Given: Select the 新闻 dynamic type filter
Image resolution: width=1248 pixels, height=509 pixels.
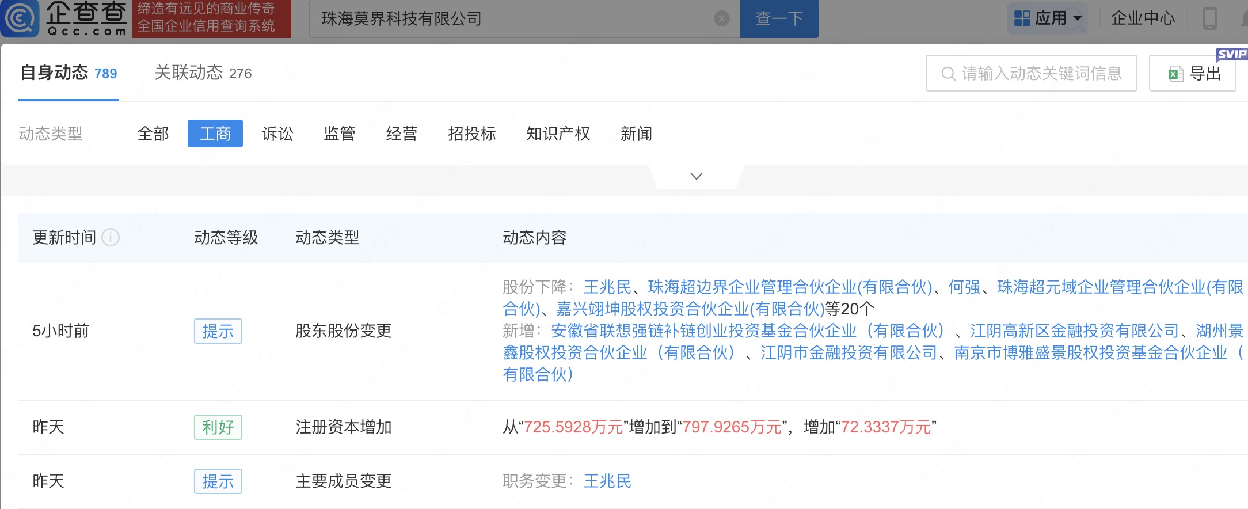Looking at the screenshot, I should (637, 134).
